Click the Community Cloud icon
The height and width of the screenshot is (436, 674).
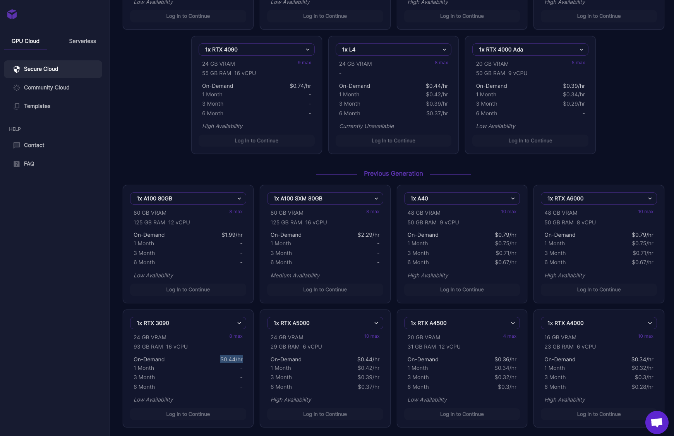tap(17, 88)
